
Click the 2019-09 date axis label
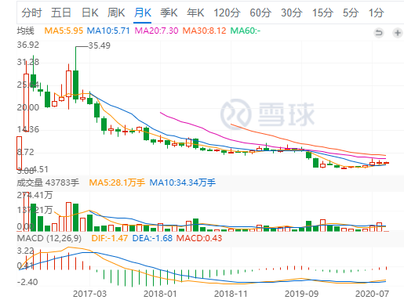(301, 294)
